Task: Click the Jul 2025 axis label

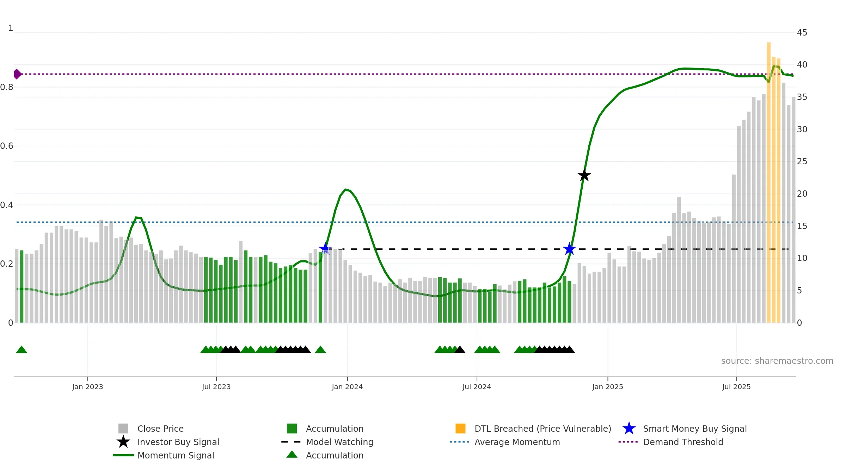Action: click(x=736, y=387)
